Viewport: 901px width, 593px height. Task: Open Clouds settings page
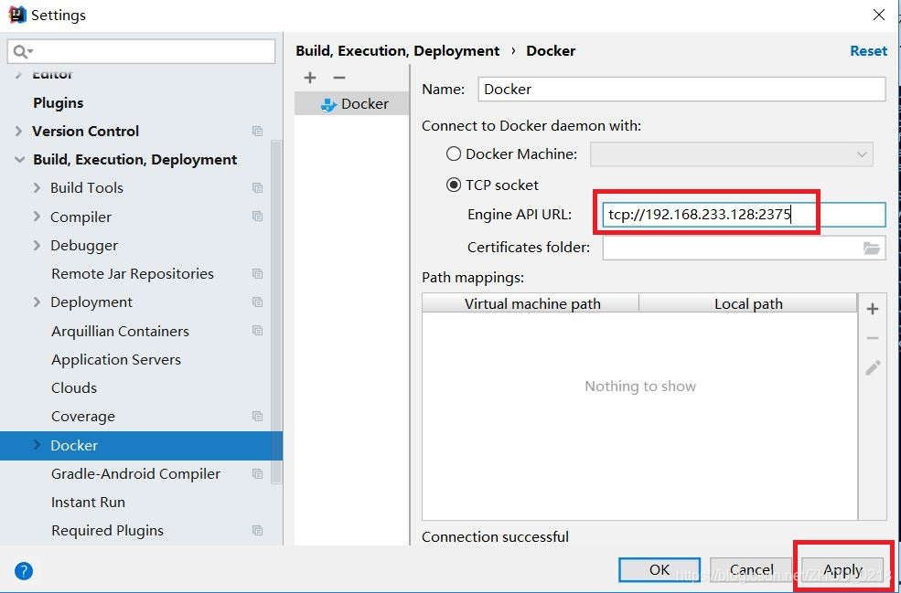(x=74, y=388)
